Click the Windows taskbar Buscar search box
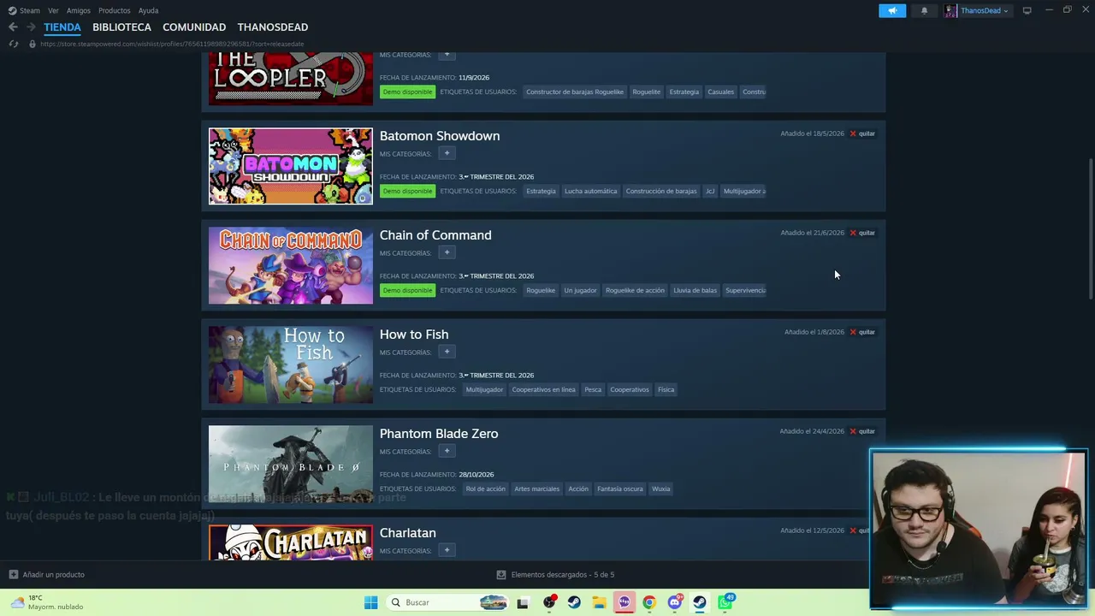The width and height of the screenshot is (1095, 616). 447,602
